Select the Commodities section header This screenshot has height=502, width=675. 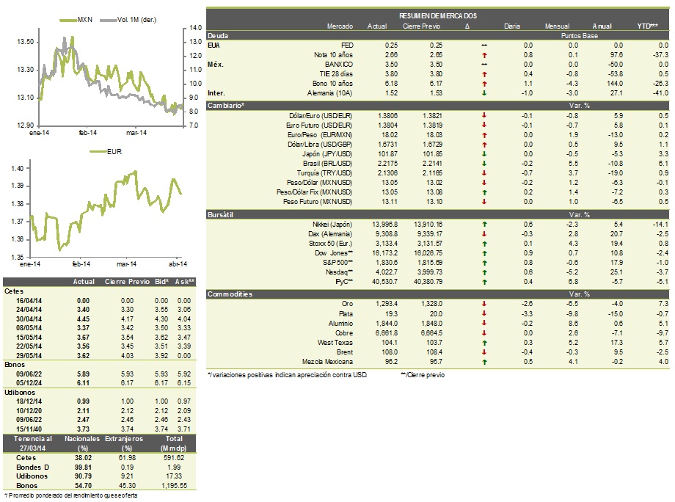(x=438, y=294)
